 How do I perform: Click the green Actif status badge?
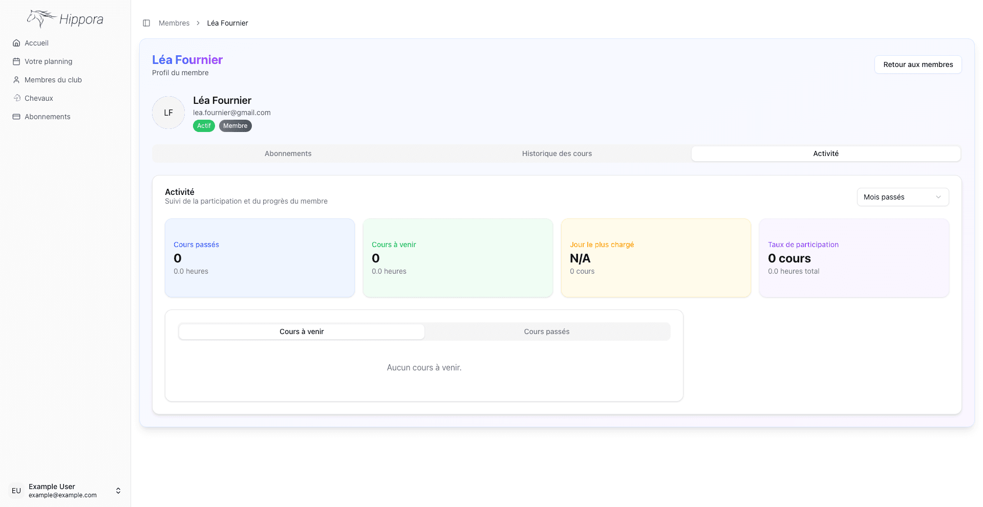(204, 126)
